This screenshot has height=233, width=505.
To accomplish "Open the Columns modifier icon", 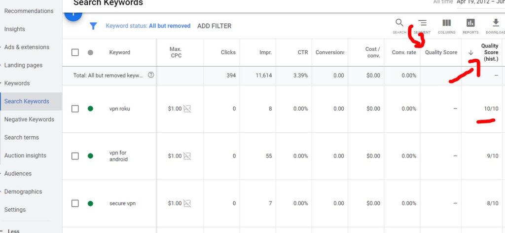I will [x=446, y=23].
